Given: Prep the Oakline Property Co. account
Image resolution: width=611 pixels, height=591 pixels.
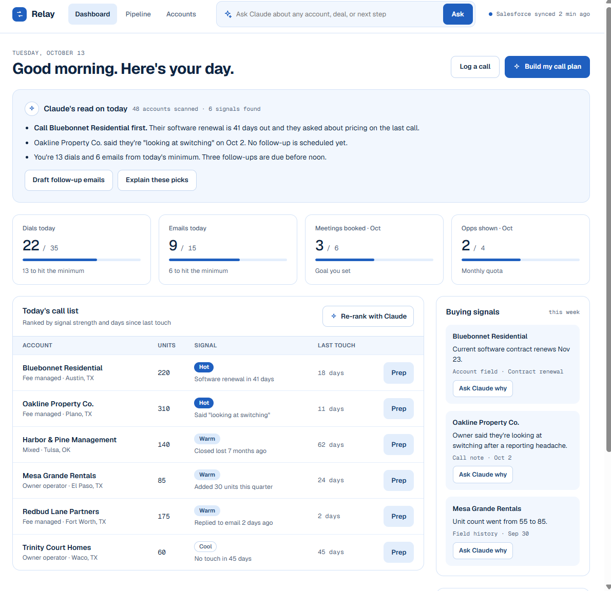Looking at the screenshot, I should (398, 409).
